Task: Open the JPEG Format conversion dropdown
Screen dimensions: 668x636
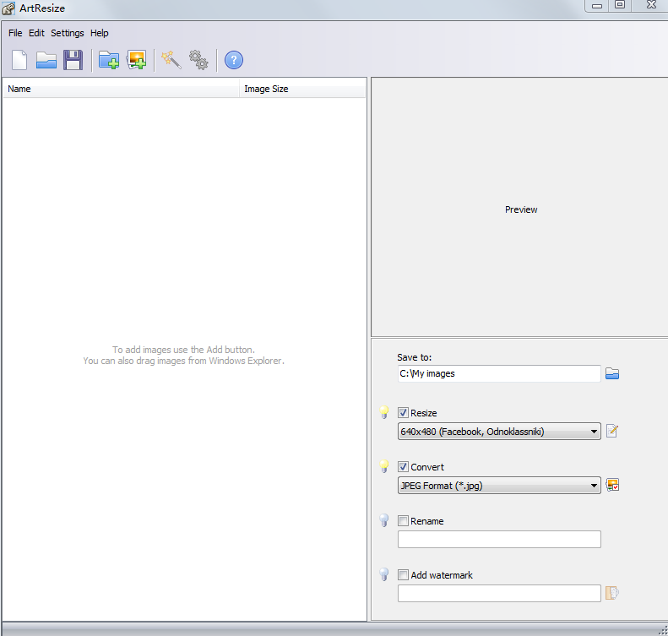Action: [x=499, y=485]
